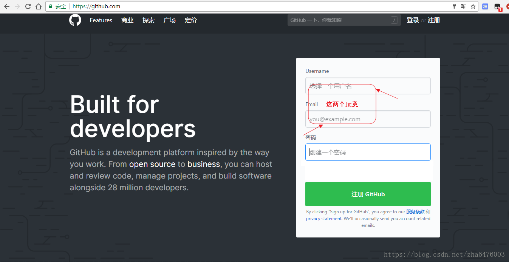Open the 定价 navigation item
Screen dimensions: 509x262
point(191,20)
